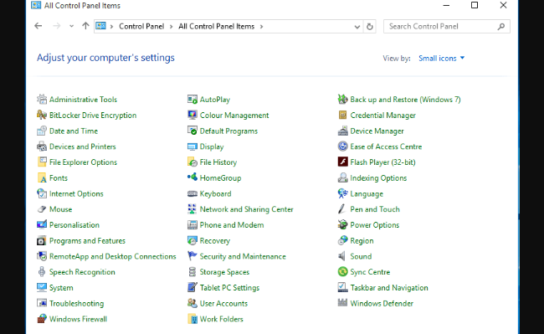The image size is (544, 334).
Task: Click the Security and Maintenance flag icon
Action: tap(192, 256)
